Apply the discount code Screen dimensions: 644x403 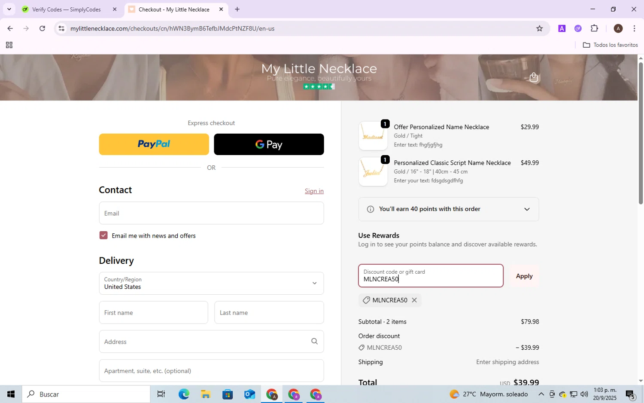524,276
